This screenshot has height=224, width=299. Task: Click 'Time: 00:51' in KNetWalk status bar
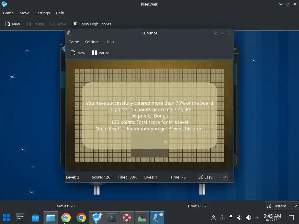click(197, 206)
